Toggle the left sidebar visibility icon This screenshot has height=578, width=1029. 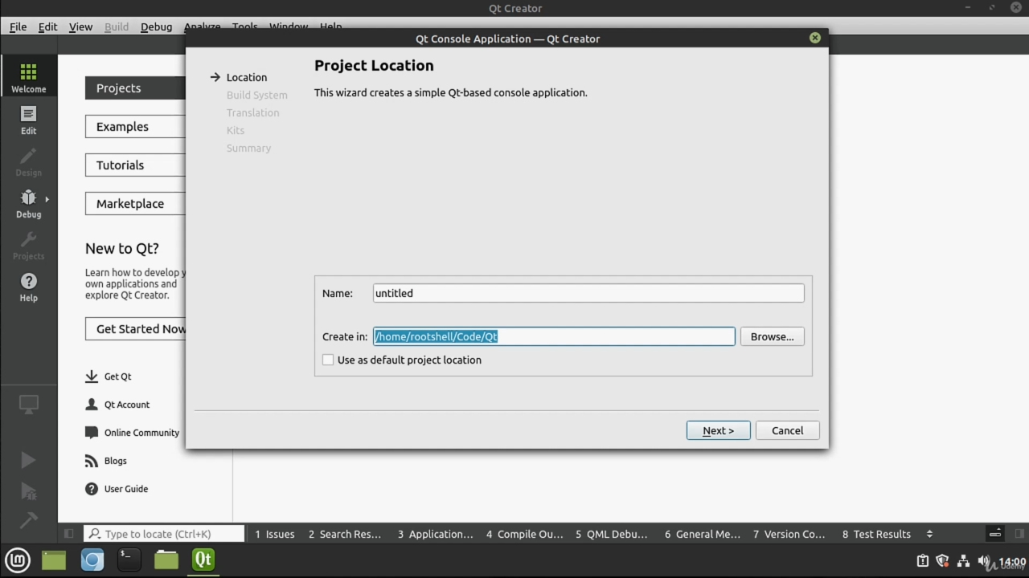tap(68, 534)
